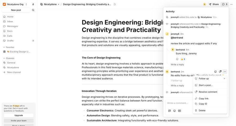Add emoji reaction to bertrand's latest comment
This screenshot has width=236, height=126.
point(215,72)
